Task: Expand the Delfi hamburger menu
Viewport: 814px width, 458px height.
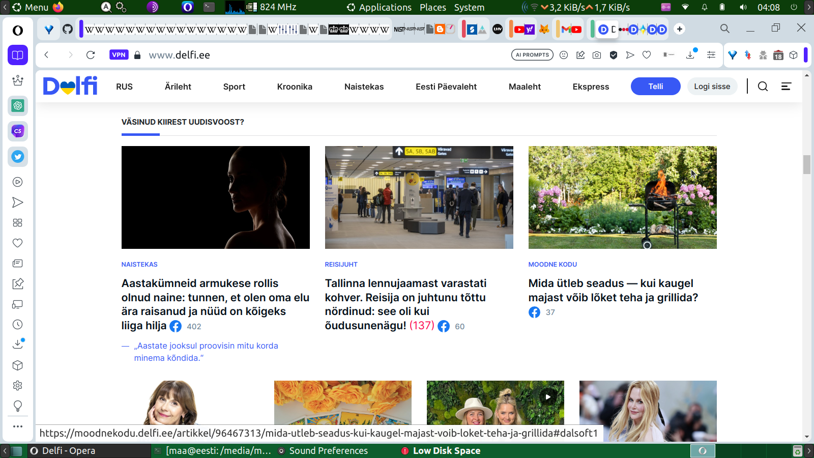Action: point(786,87)
